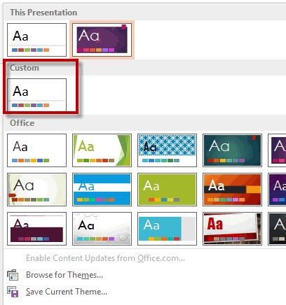Click the Browse for Themes folder icon
The height and width of the screenshot is (305, 286).
[13, 275]
